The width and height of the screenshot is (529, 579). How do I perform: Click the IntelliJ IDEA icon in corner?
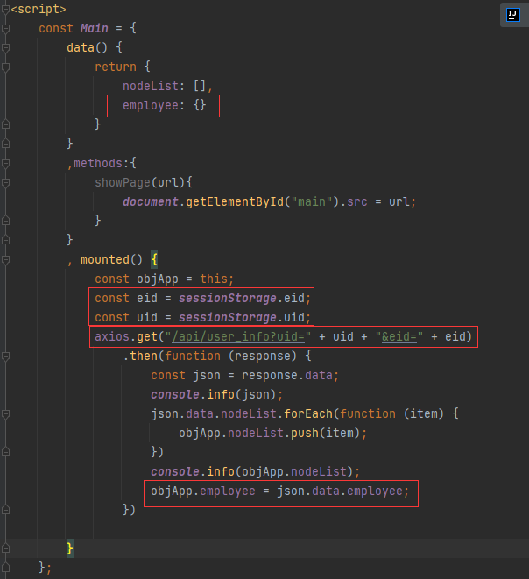point(512,14)
